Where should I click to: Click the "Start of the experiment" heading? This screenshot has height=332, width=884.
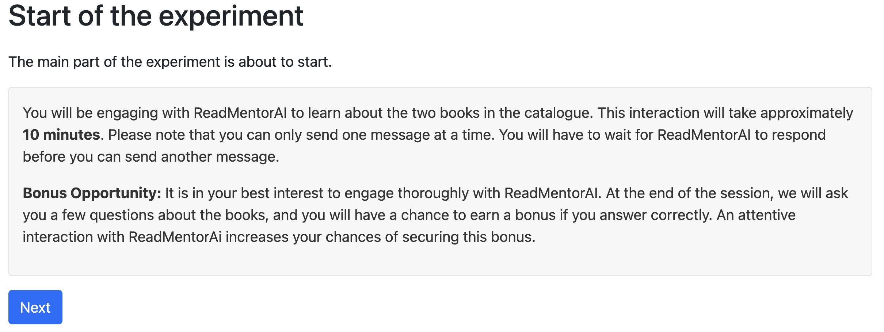[x=156, y=16]
